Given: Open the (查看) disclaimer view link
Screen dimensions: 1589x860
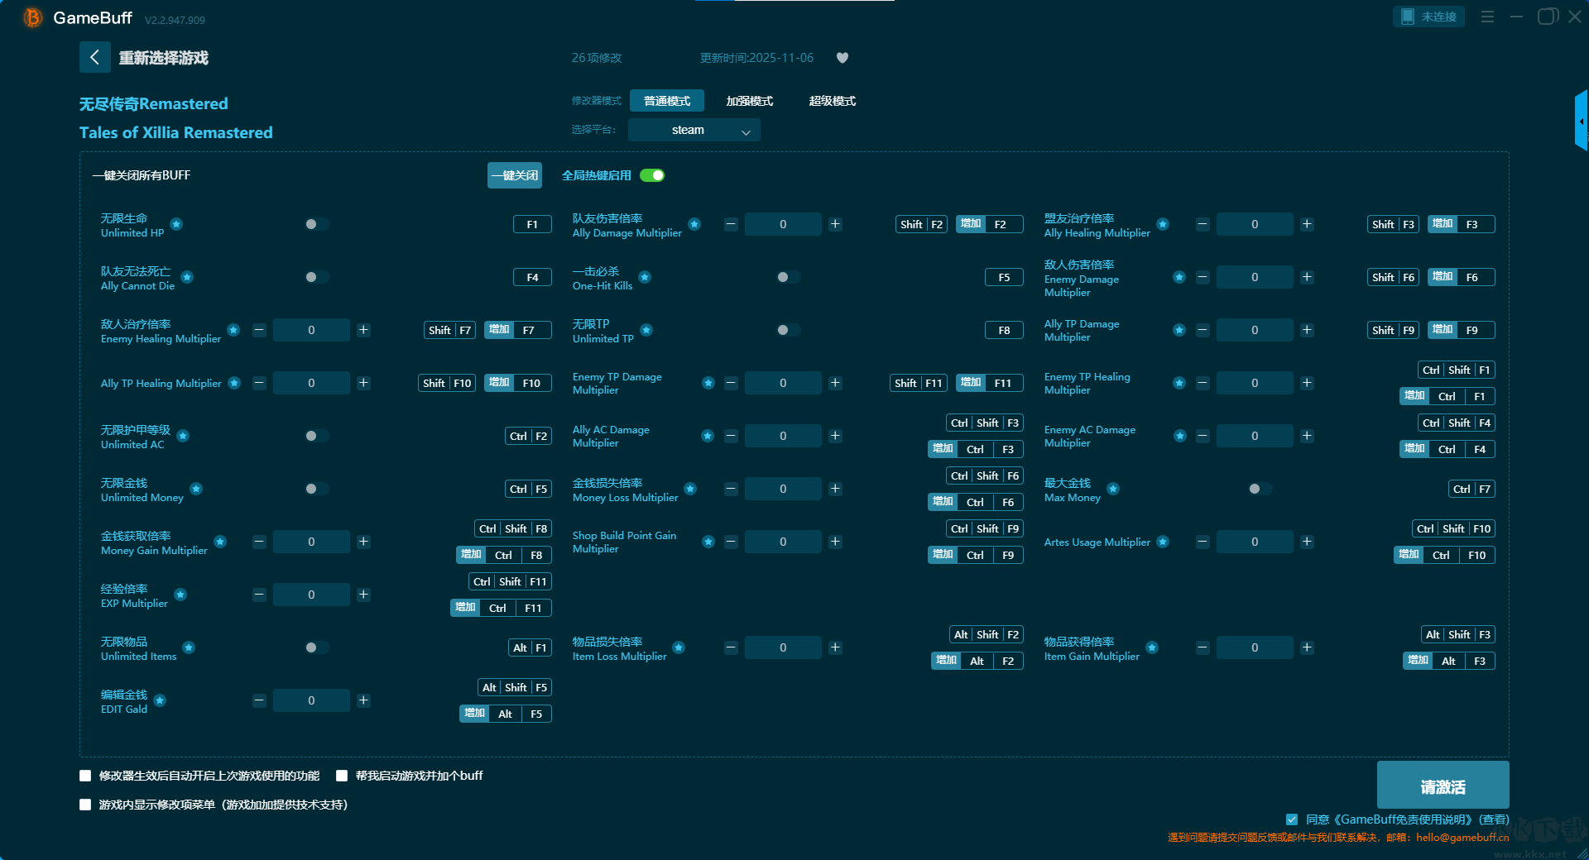Looking at the screenshot, I should coord(1494,819).
